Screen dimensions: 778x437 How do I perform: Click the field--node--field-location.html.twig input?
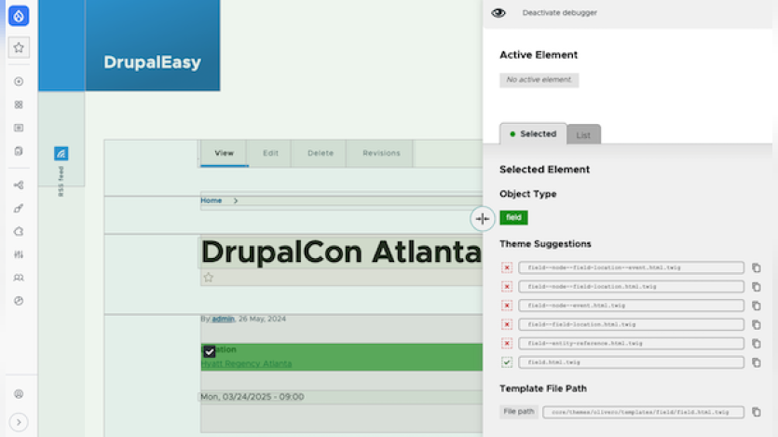(x=631, y=287)
